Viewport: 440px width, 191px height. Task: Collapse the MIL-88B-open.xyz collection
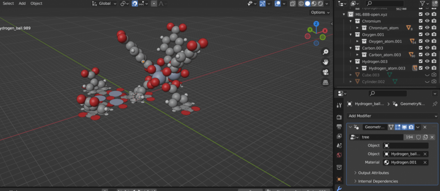pos(344,14)
